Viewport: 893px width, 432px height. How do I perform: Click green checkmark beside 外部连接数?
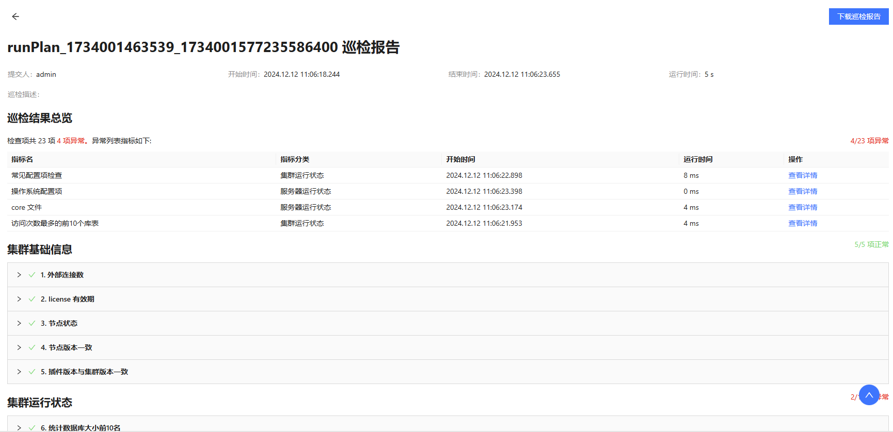click(x=32, y=275)
